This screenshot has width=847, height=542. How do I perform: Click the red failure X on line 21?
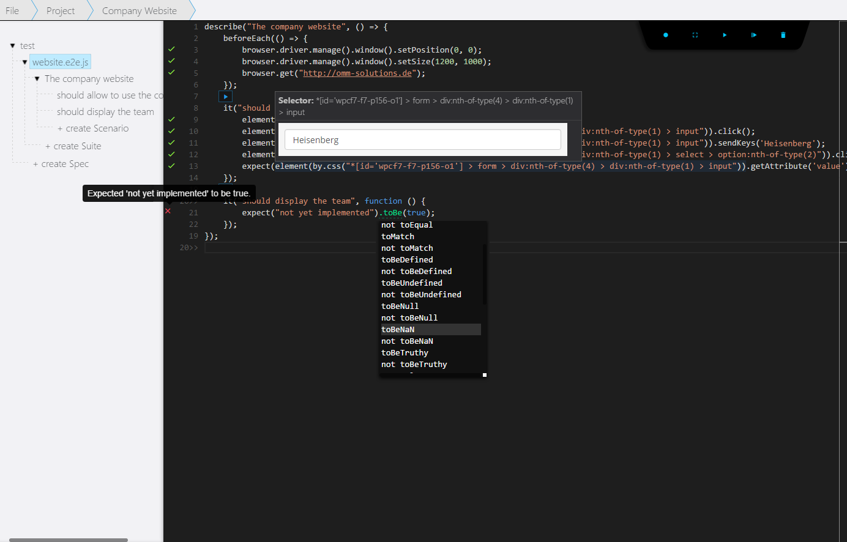[x=168, y=211]
